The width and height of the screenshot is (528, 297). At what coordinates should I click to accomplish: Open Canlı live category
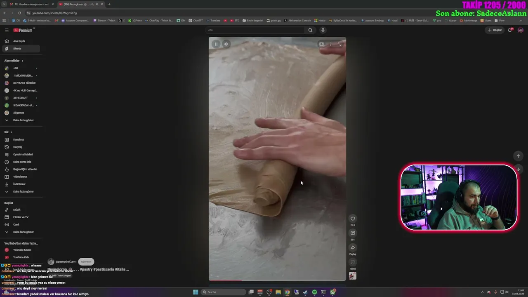click(21, 224)
